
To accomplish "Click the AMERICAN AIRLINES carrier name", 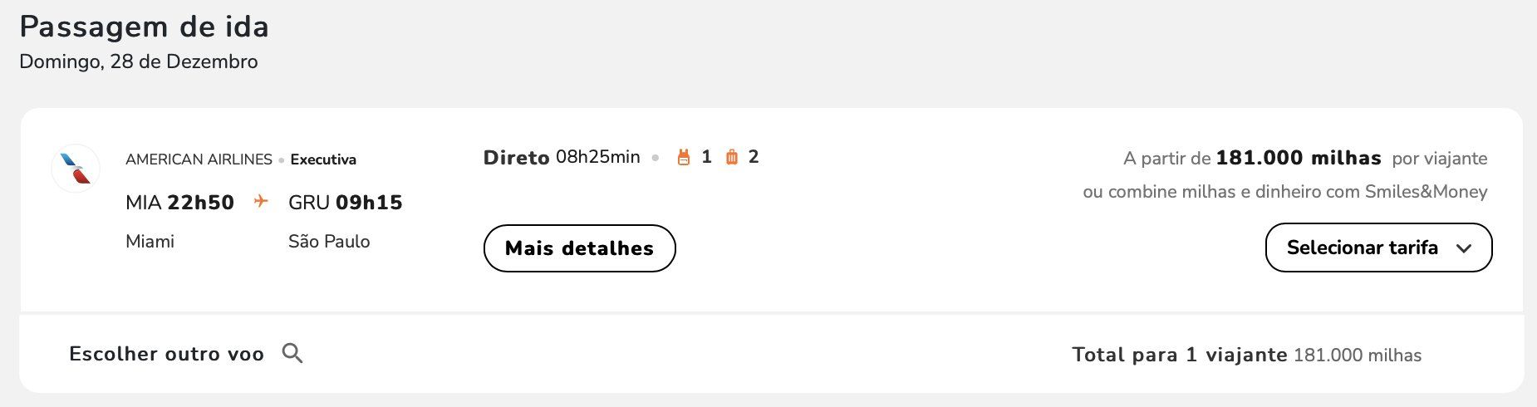I will point(199,159).
